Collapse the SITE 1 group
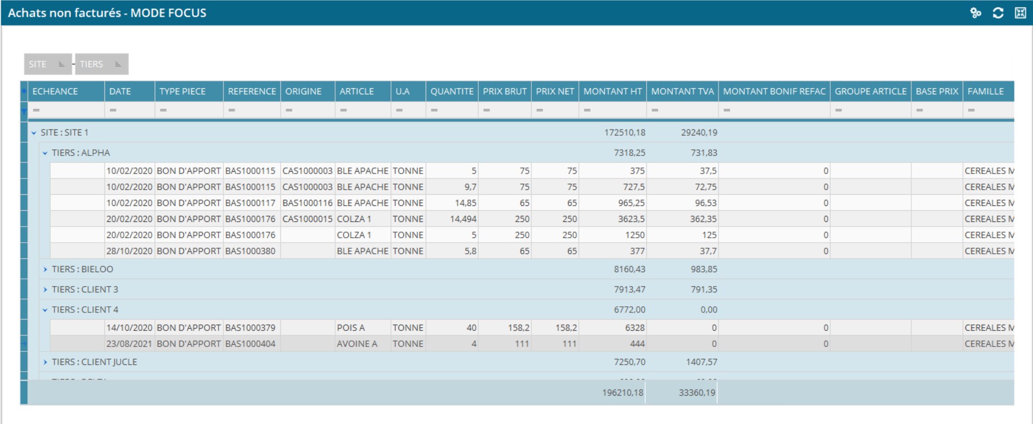The width and height of the screenshot is (1033, 424). (34, 133)
